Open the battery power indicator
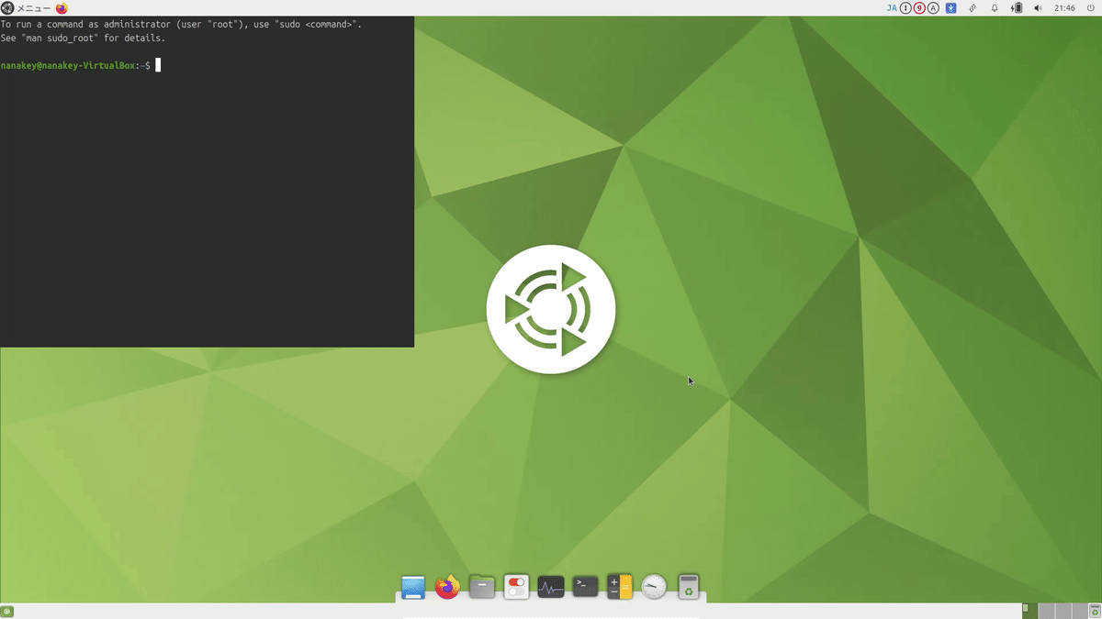1102x619 pixels. [1017, 8]
